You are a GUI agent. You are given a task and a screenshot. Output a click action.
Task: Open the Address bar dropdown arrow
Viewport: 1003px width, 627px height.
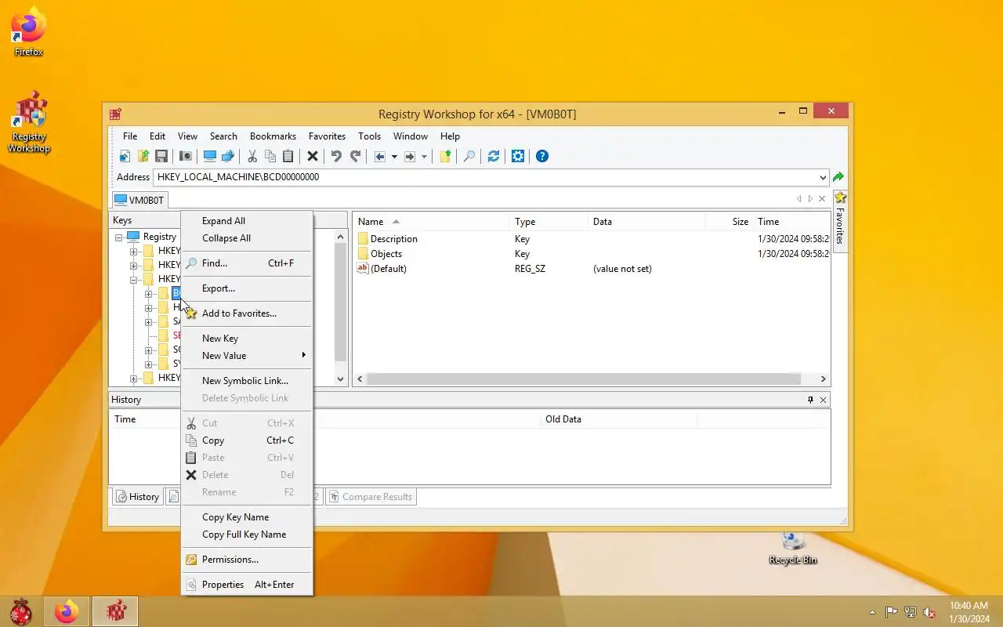pyautogui.click(x=822, y=177)
